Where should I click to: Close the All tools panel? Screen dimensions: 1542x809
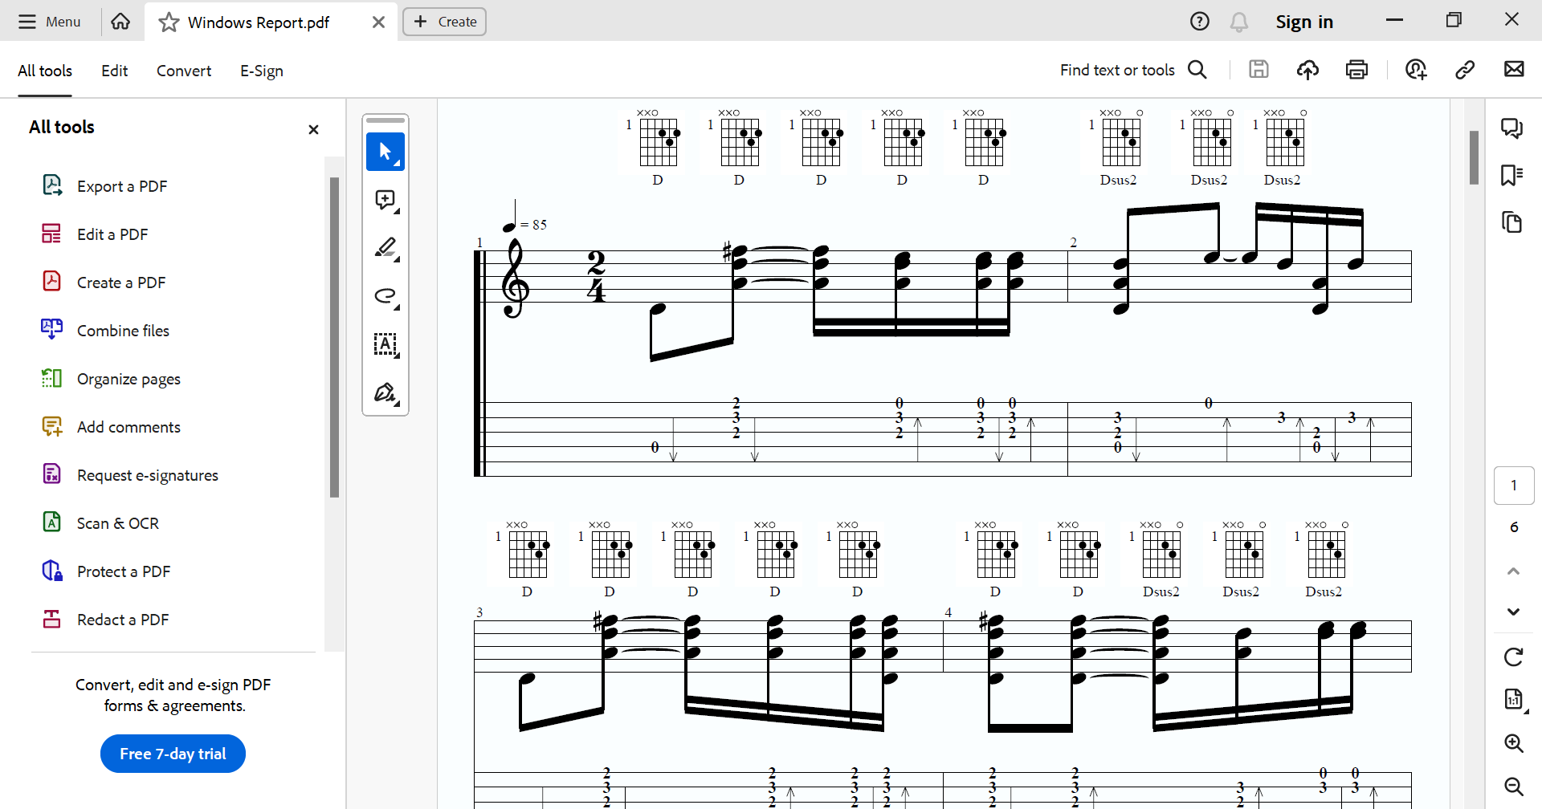point(313,129)
